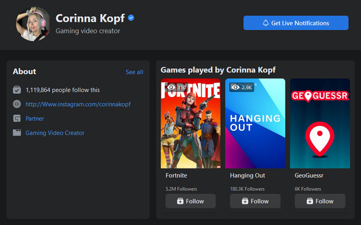The height and width of the screenshot is (225, 361).
Task: Click the Partner gaming icon
Action: [x=17, y=118]
